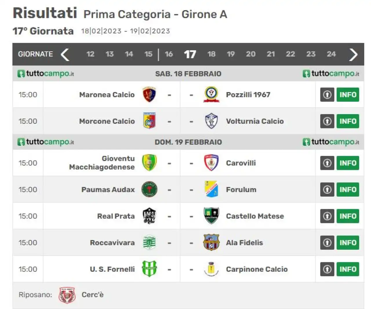Select giornata 12

point(90,54)
